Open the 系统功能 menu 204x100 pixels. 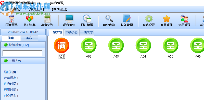[13, 9]
